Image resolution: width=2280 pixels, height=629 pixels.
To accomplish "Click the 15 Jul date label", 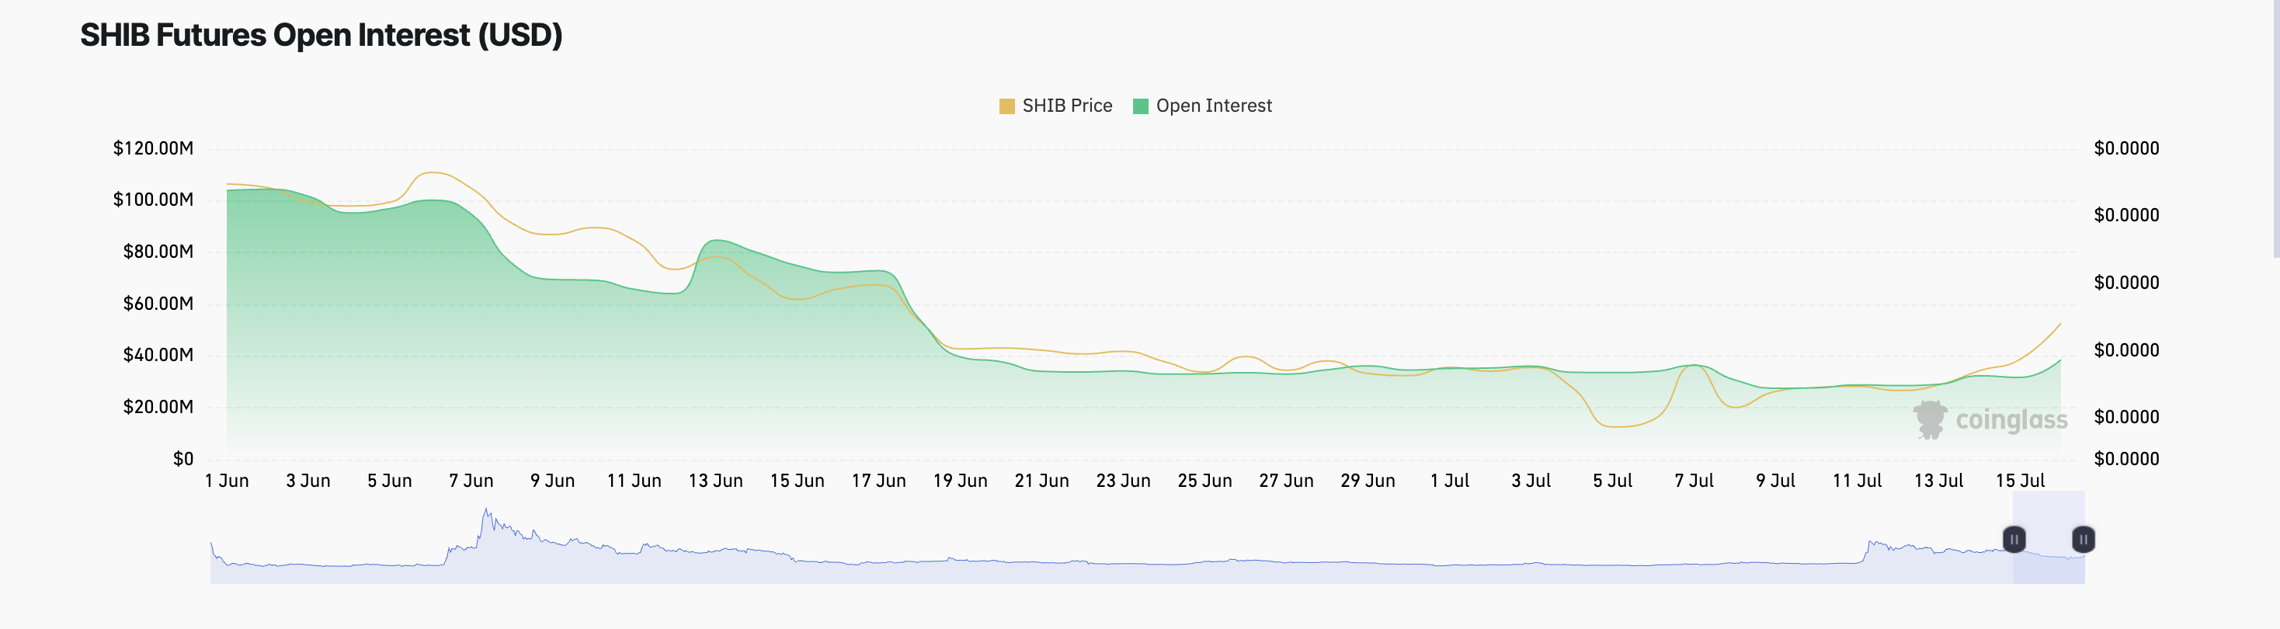I will coord(2020,481).
